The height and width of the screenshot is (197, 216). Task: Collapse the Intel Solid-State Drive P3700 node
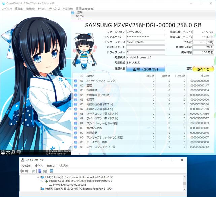click(x=42, y=181)
